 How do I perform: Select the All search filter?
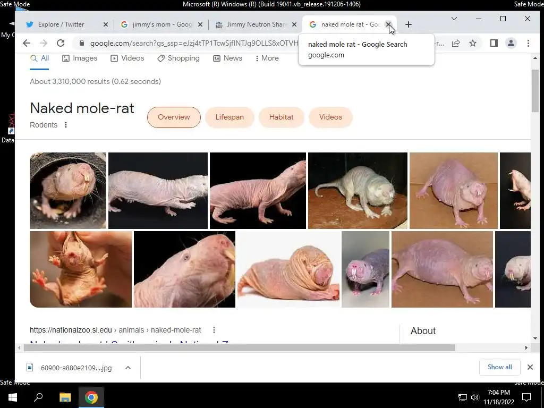point(39,58)
